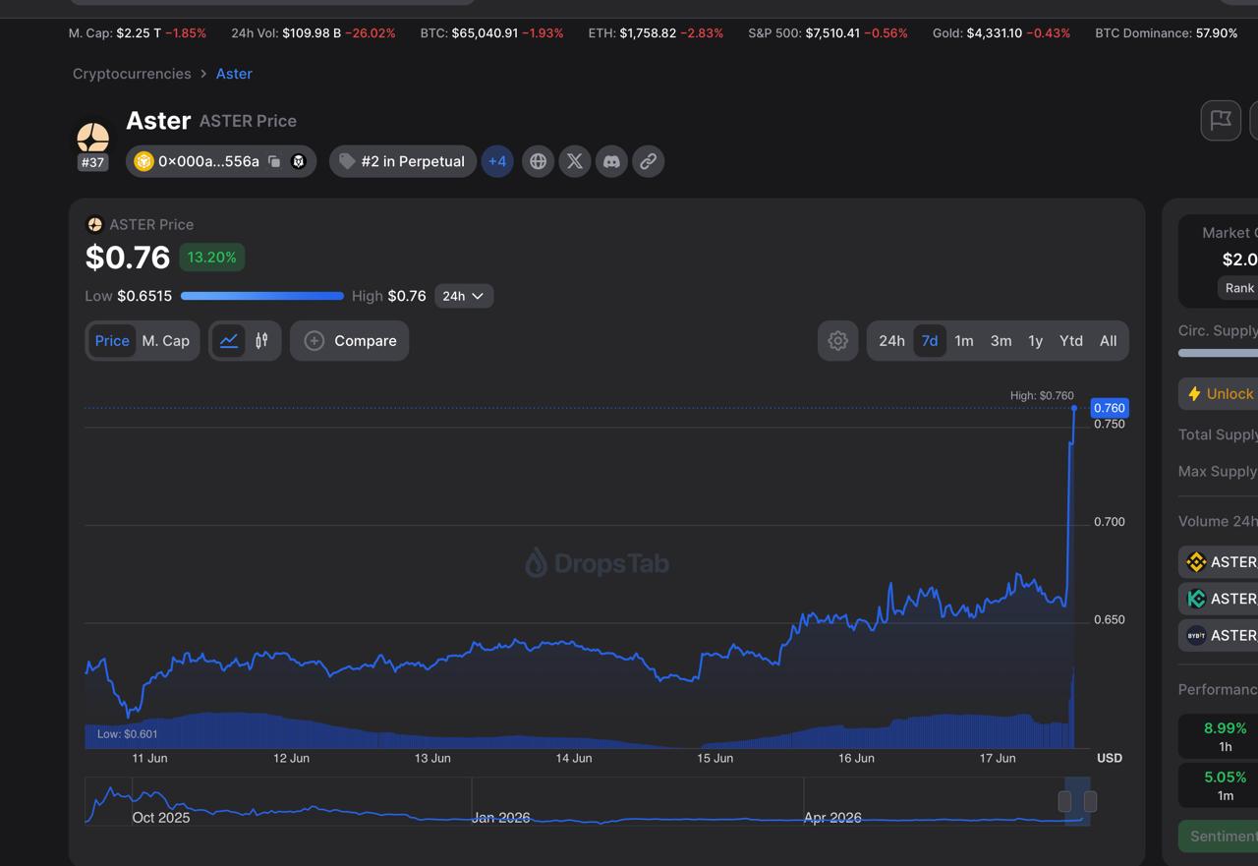Screen dimensions: 1258x866
Task: Open the 24h low/high range dropdown
Action: 464,296
